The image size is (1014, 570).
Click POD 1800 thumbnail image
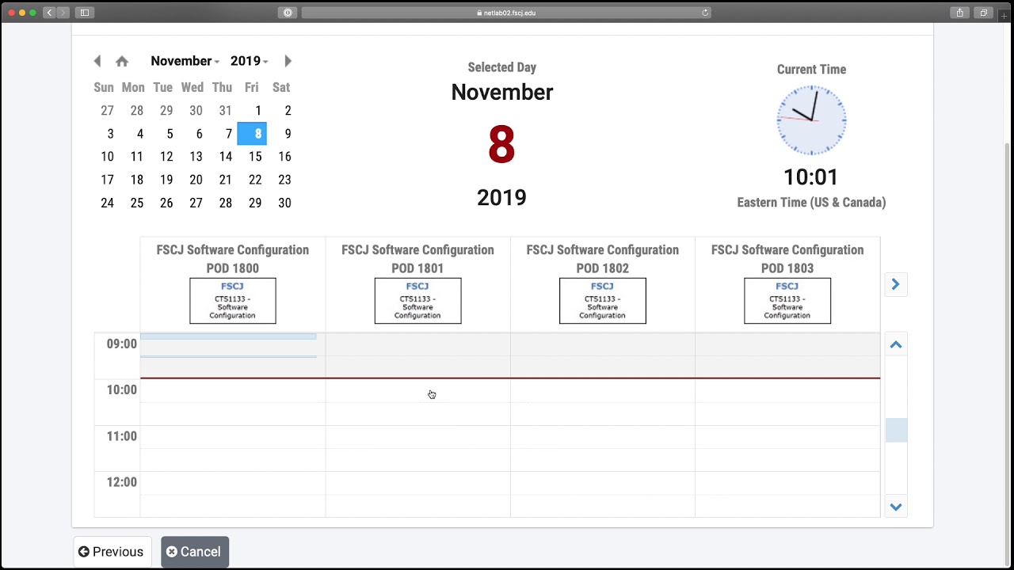pos(233,301)
